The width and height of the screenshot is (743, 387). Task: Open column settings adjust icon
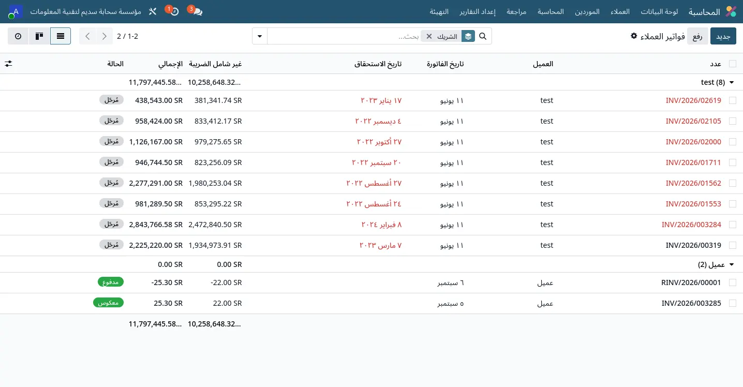point(8,64)
